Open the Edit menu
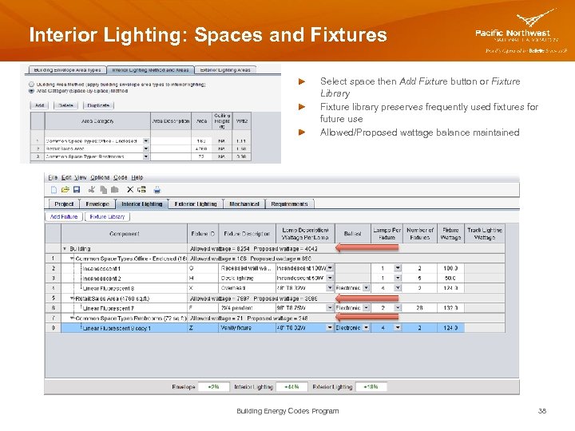575x431 pixels. 66,177
